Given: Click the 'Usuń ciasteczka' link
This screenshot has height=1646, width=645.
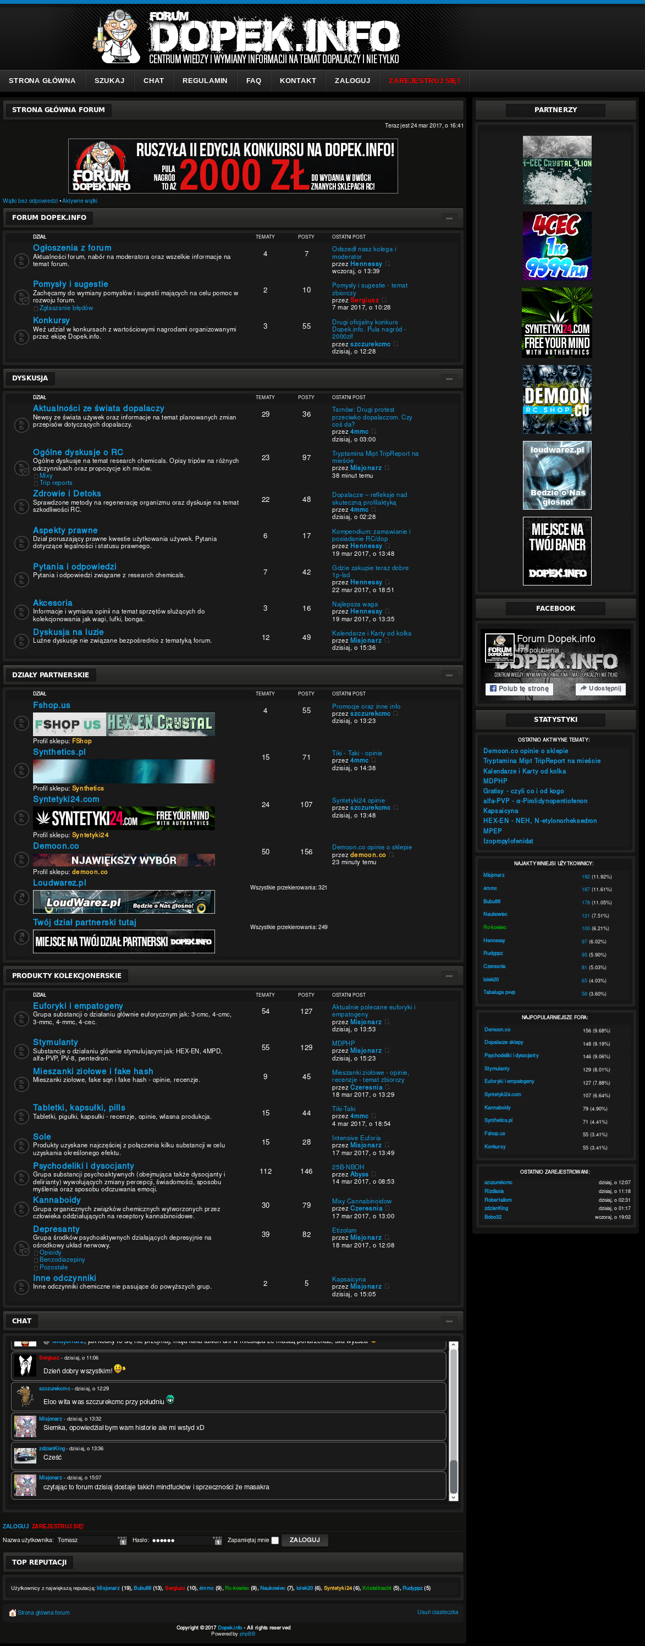Looking at the screenshot, I should pos(437,1612).
